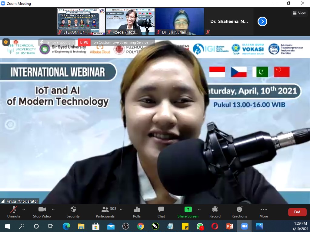Open Microsoft Store from taskbar

pos(96,226)
